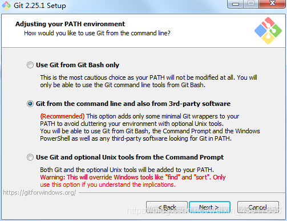Proceed with the Next > button
Screen dimensions: 287x221
(209, 207)
